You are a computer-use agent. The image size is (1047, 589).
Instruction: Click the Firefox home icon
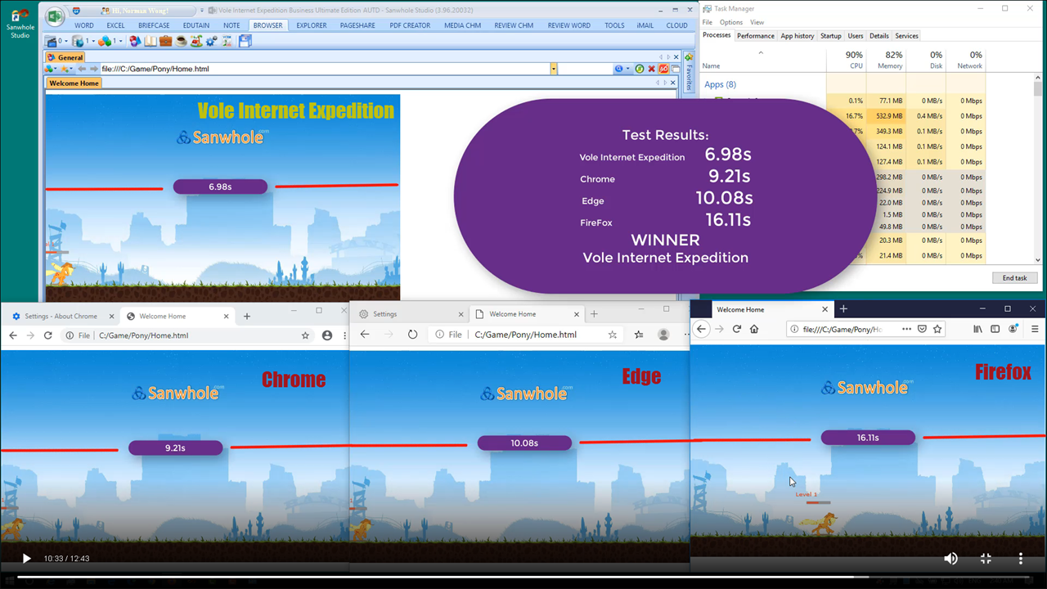pos(754,329)
